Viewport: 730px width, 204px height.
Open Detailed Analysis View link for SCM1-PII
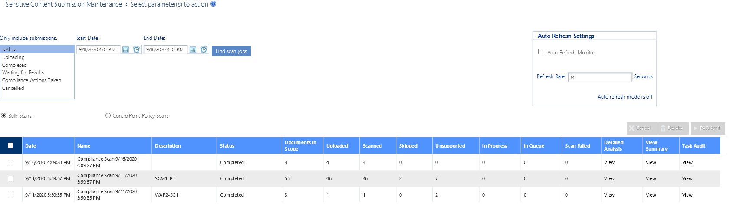click(x=609, y=178)
